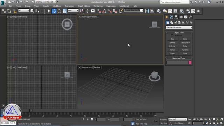Switch to the Motion command panel tab
Viewport: 224px width, 126px height.
(x=181, y=17)
